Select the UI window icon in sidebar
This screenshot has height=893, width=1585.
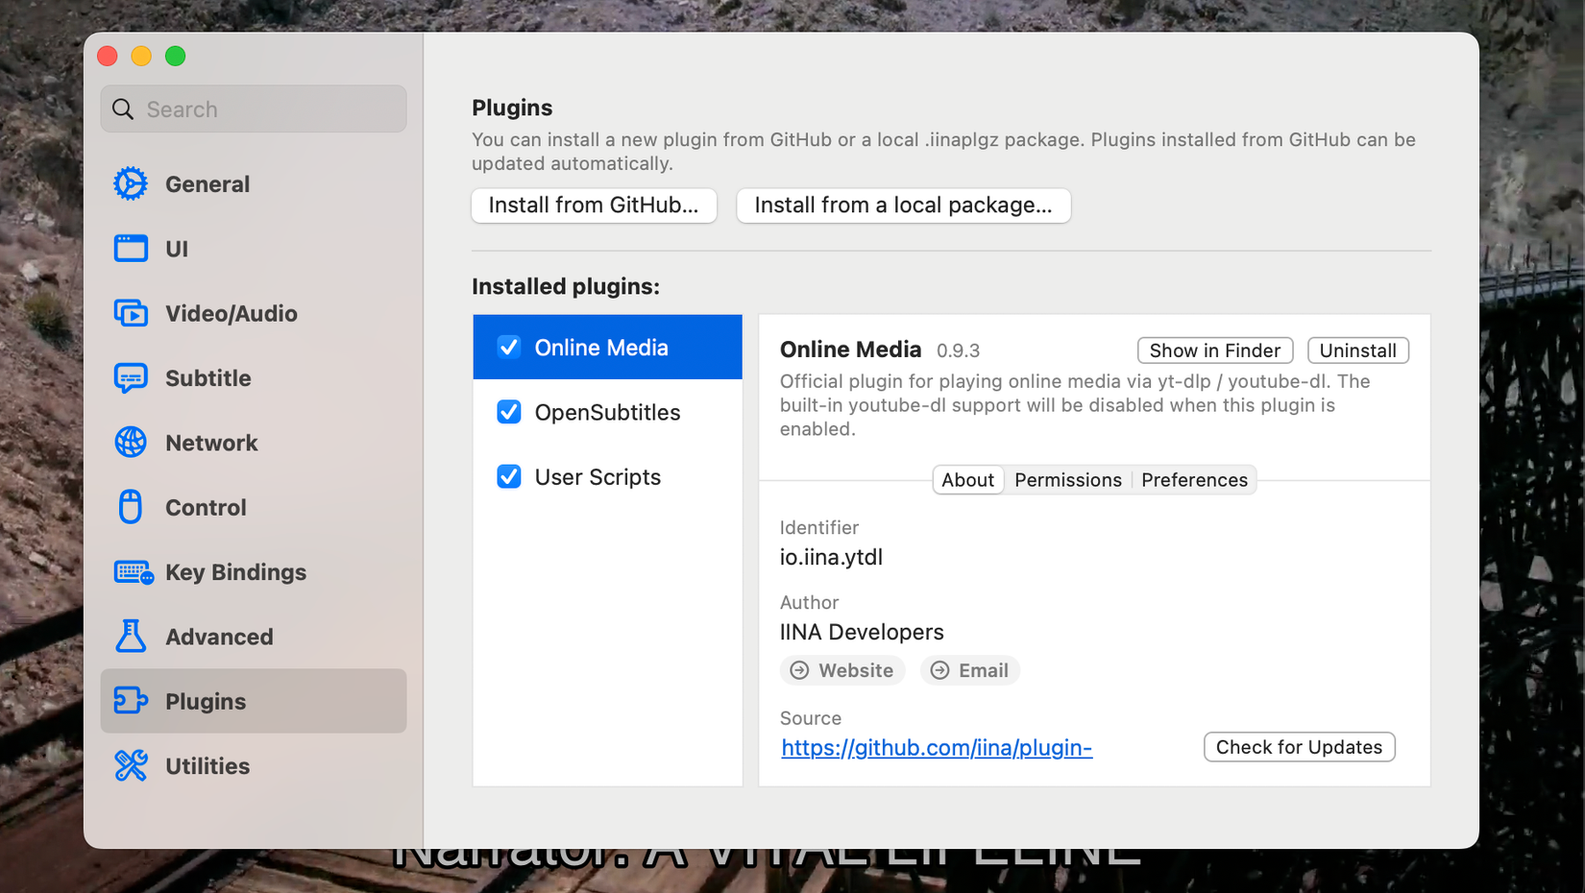click(x=129, y=248)
